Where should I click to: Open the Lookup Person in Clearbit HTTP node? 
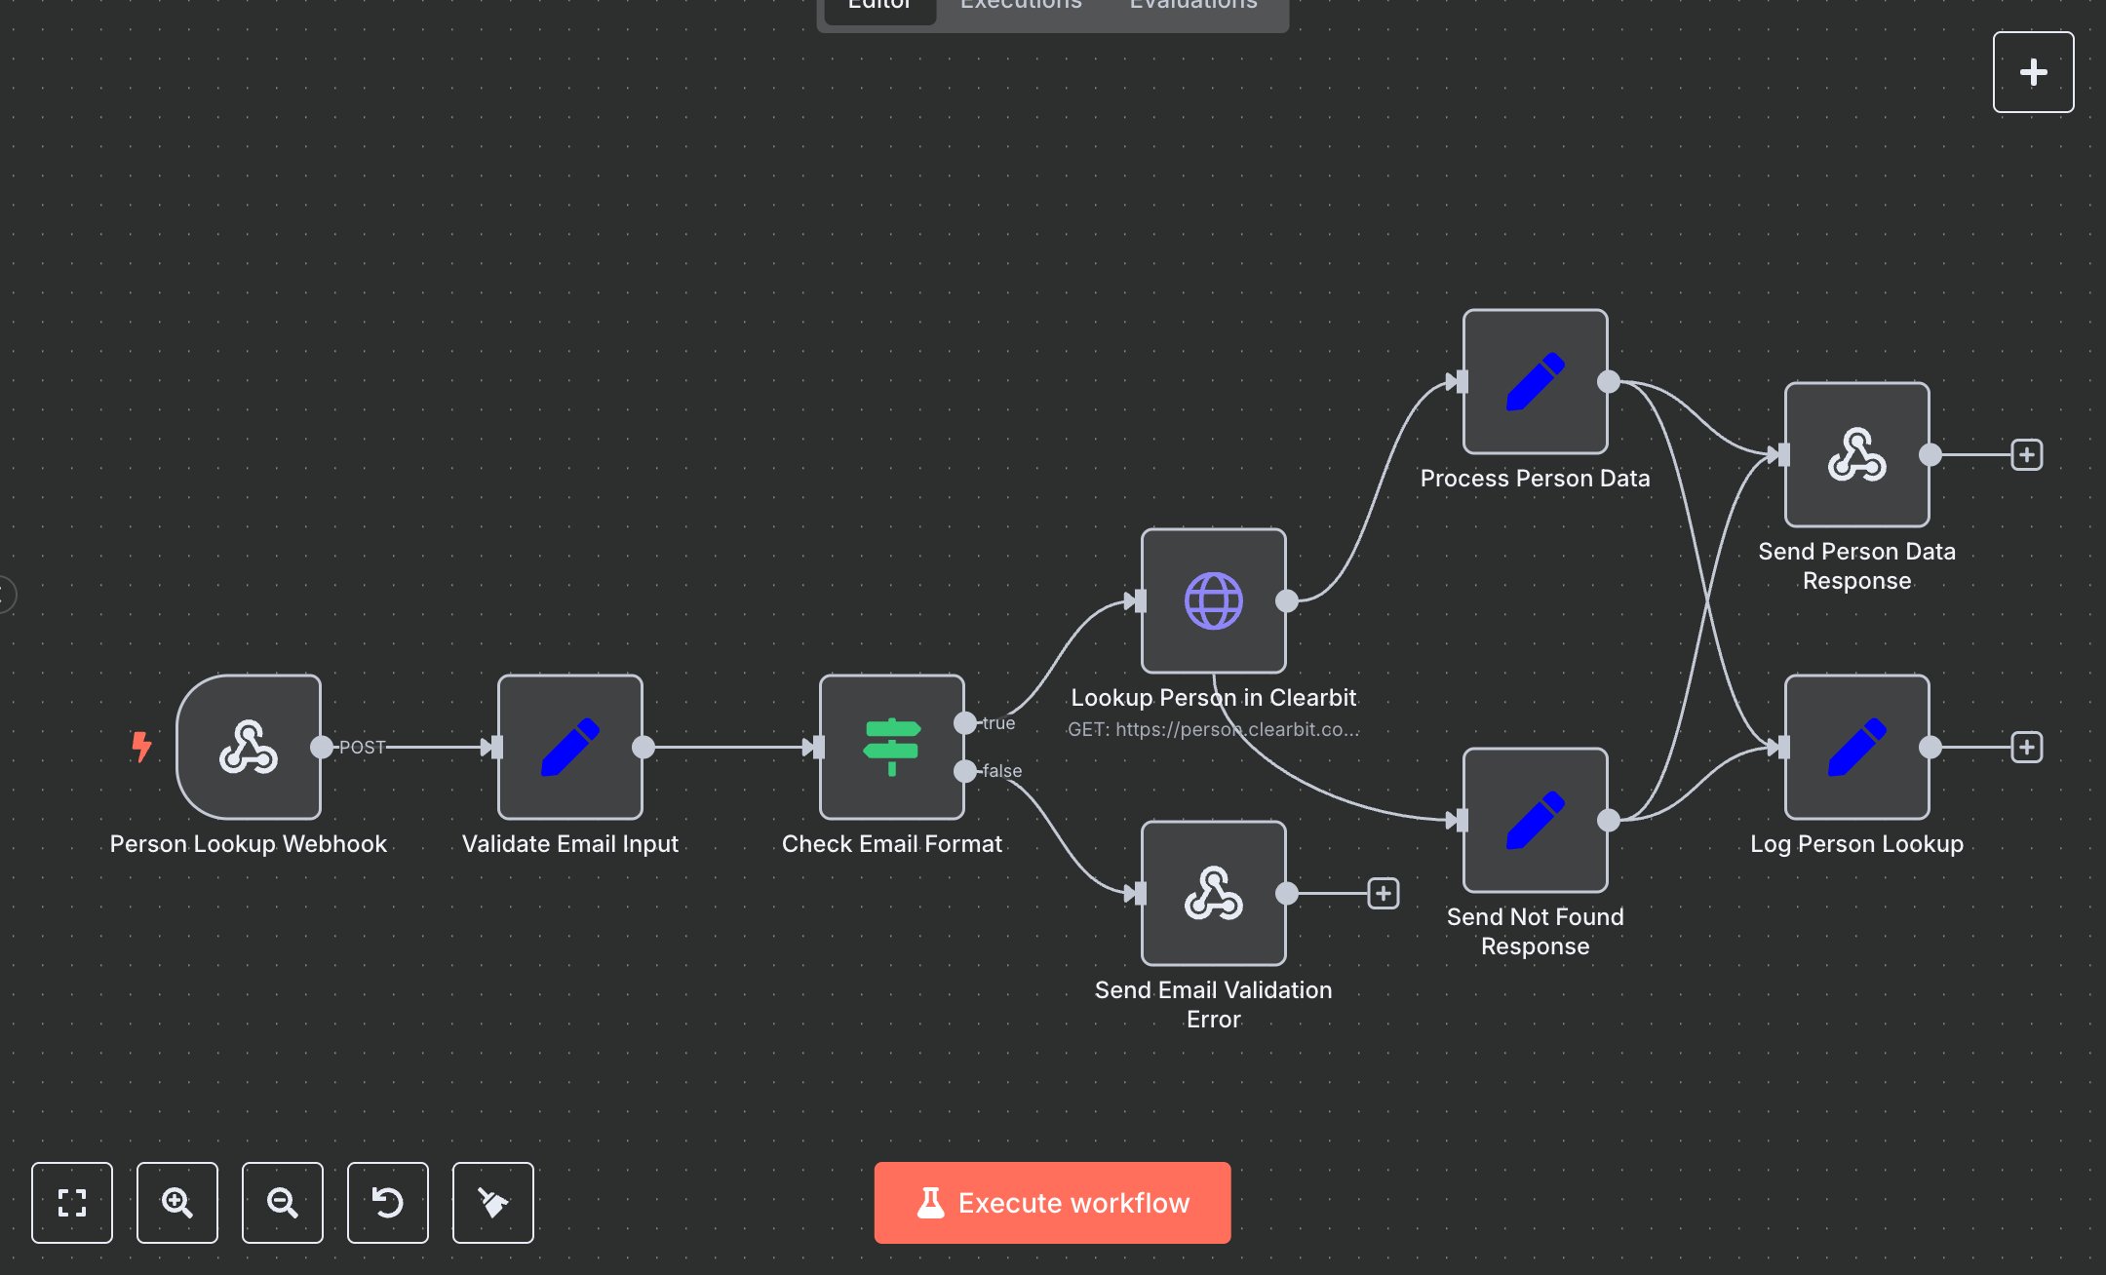1213,601
